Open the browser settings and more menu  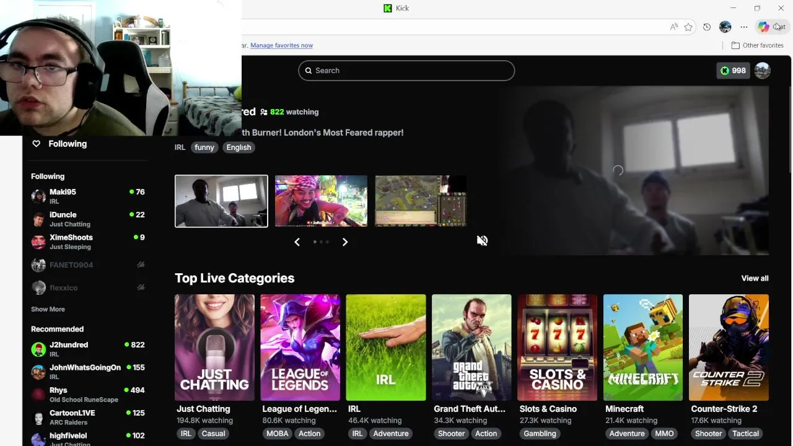tap(744, 27)
